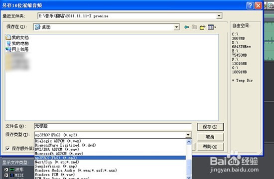The height and width of the screenshot is (179, 274).
Task: Go back using the green arrow icon
Action: pyautogui.click(x=186, y=27)
